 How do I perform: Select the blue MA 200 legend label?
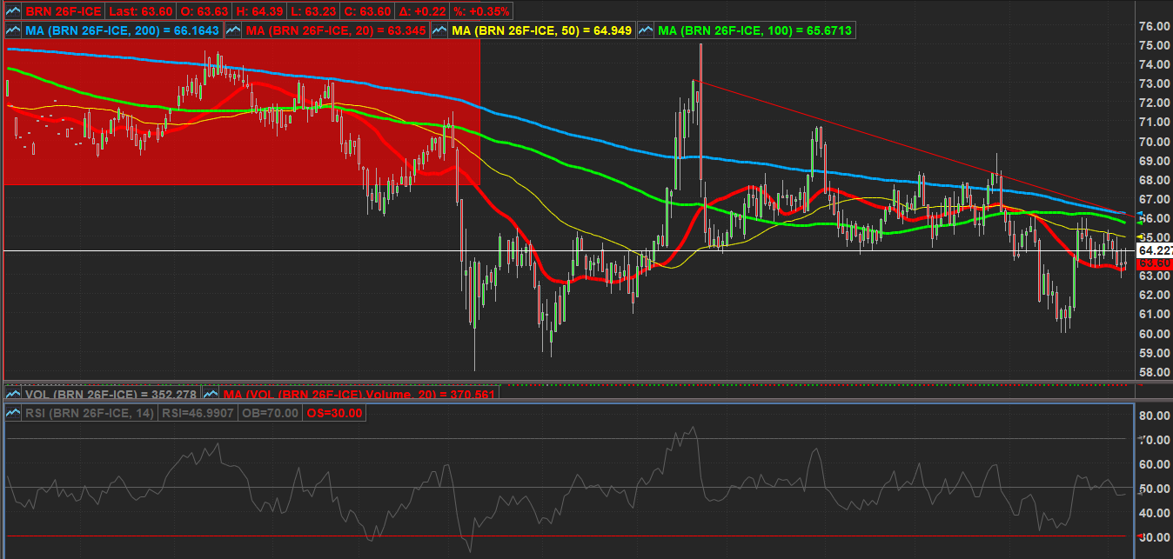[x=122, y=30]
